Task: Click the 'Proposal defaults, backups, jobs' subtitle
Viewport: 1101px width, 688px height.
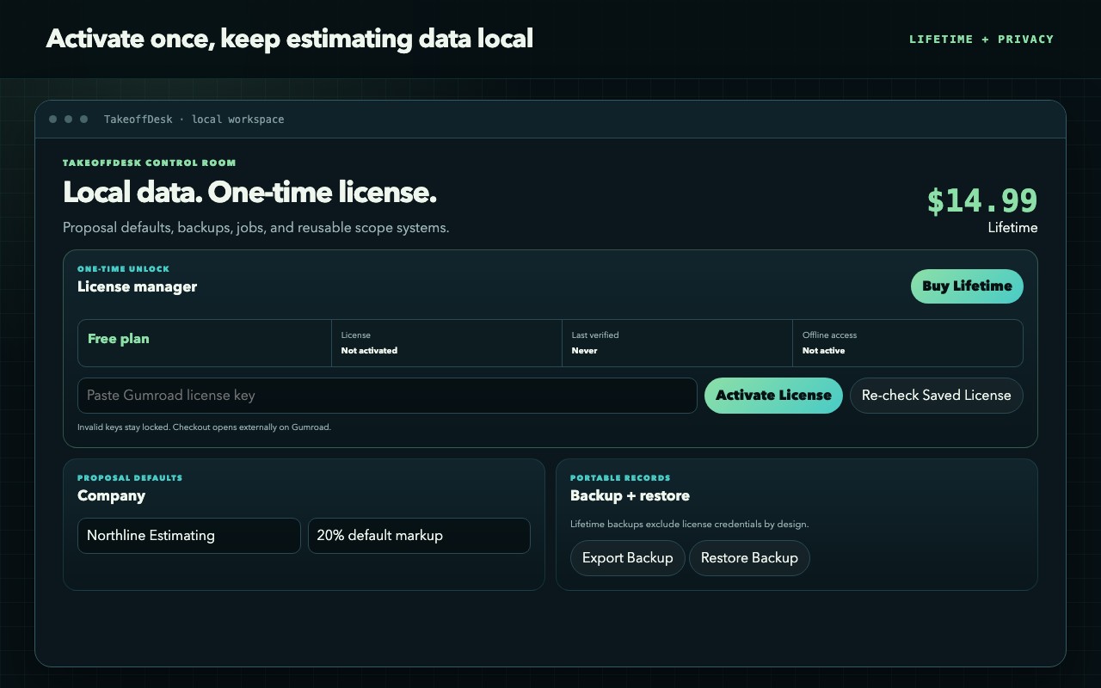Action: [x=255, y=228]
